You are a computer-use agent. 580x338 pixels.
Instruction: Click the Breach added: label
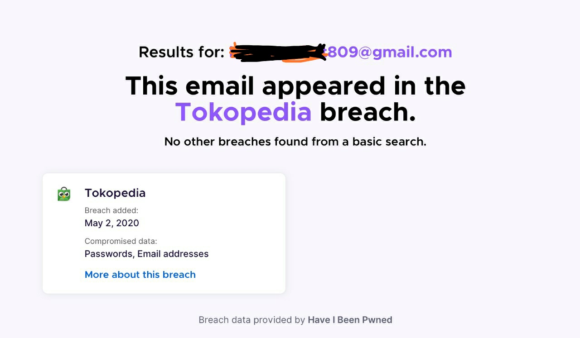pyautogui.click(x=111, y=210)
